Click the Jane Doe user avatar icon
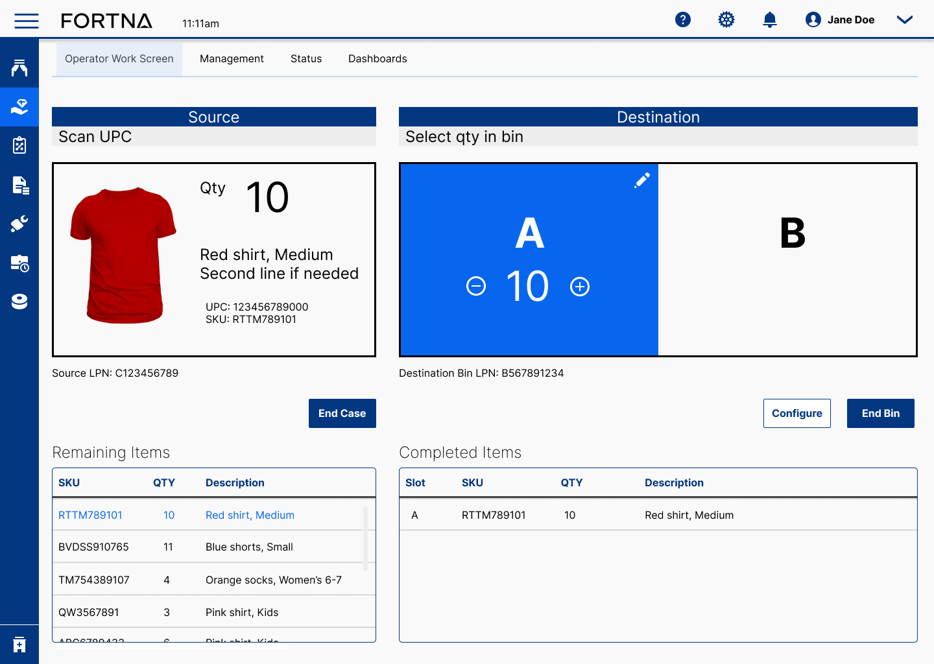Viewport: 934px width, 664px height. [813, 19]
